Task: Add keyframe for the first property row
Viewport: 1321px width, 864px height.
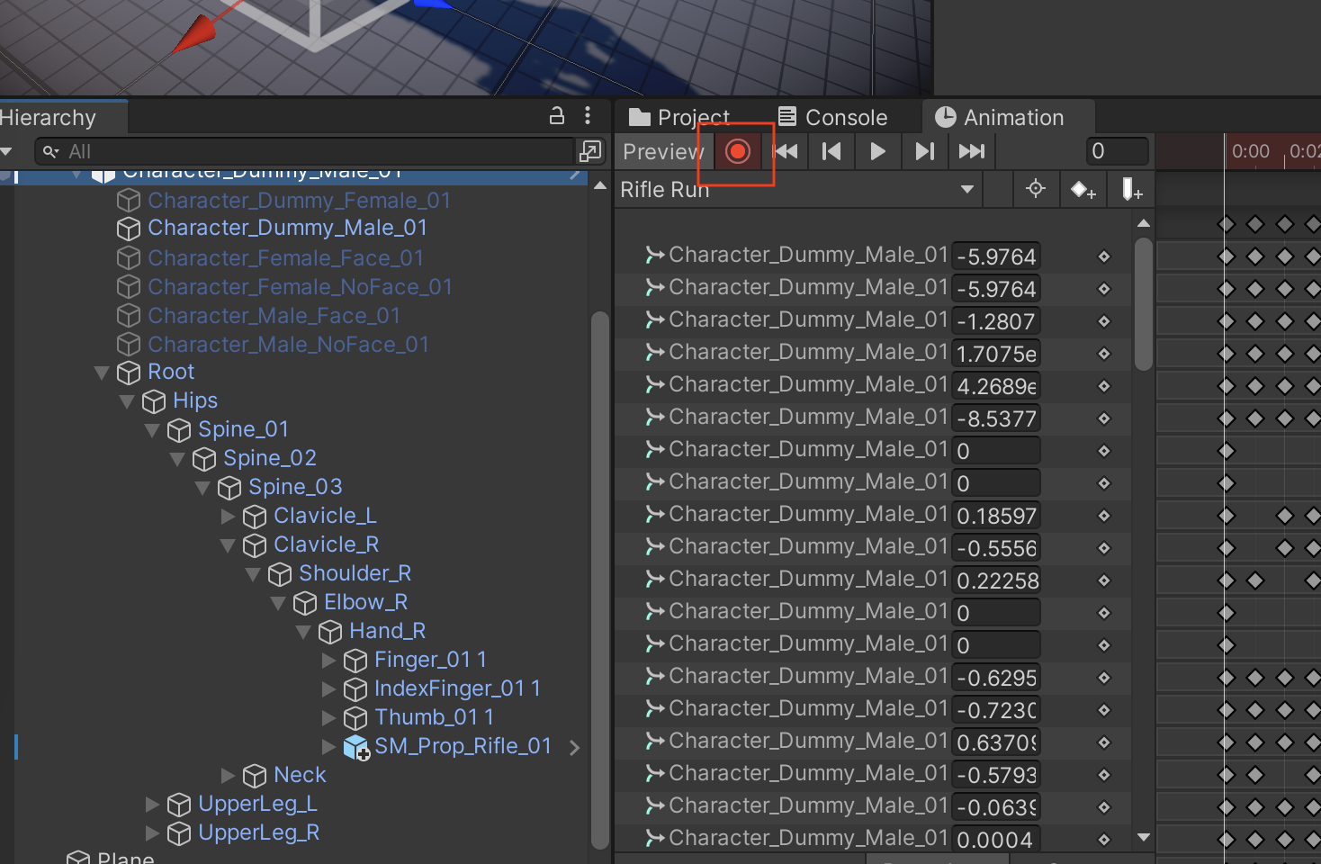Action: coord(1104,256)
